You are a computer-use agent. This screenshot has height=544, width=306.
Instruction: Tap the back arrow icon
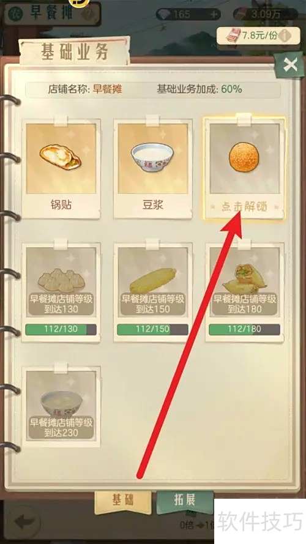click(23, 522)
